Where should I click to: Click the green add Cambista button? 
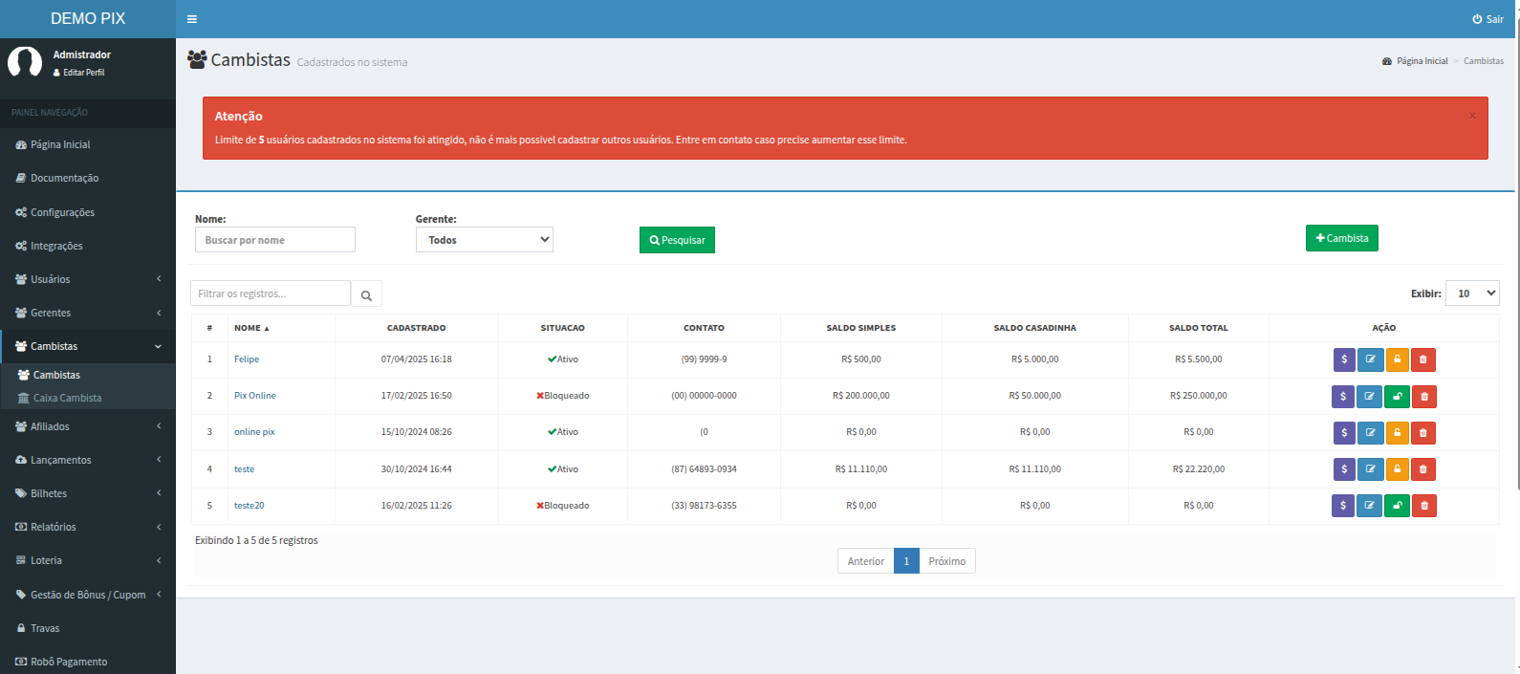pyautogui.click(x=1341, y=238)
